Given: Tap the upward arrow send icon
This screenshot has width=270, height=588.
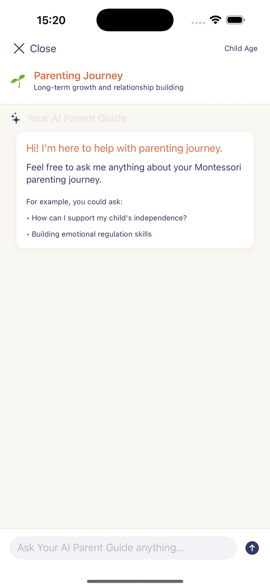Looking at the screenshot, I should [x=252, y=547].
